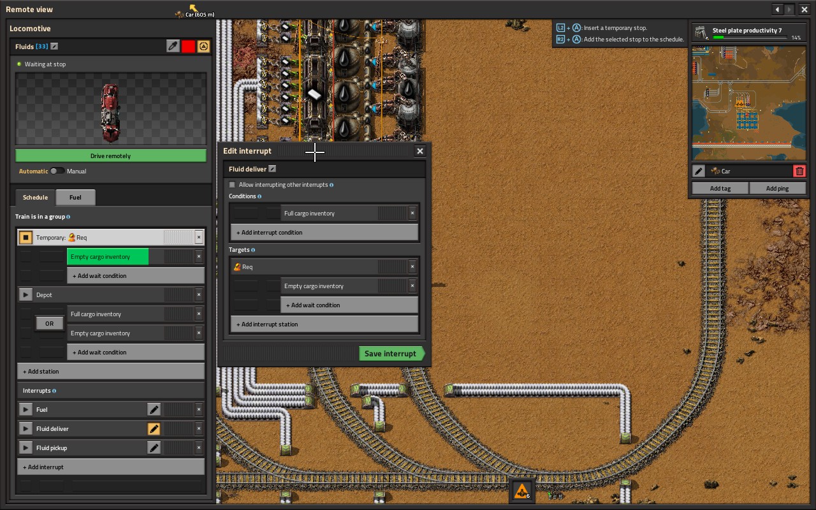The height and width of the screenshot is (510, 816).
Task: Trigger the Fluid pickup interrupt
Action: coord(25,448)
